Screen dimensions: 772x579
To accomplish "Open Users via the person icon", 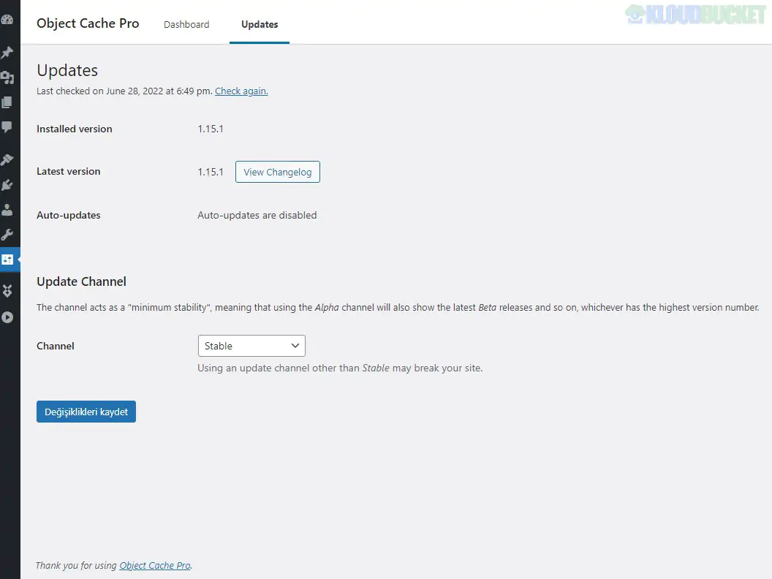I will [x=7, y=211].
